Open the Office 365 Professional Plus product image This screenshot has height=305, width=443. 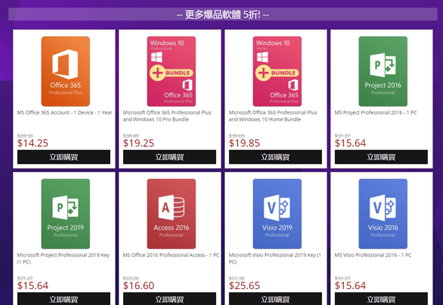click(66, 71)
